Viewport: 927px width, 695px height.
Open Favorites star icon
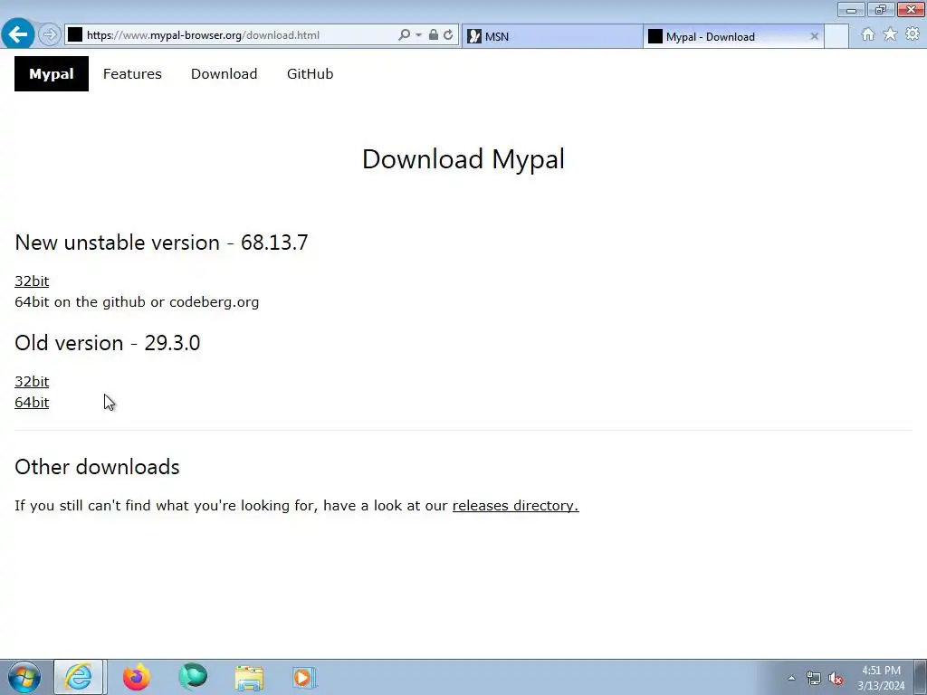point(890,34)
